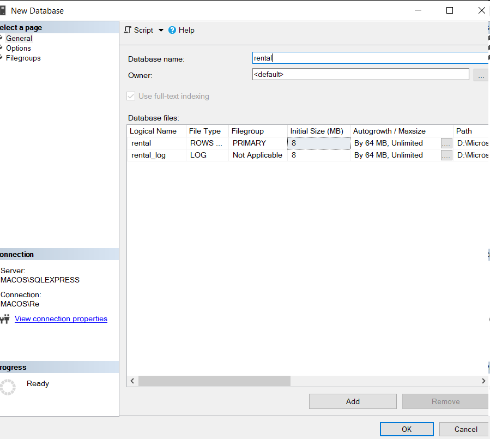Maximize the New Database window

tap(450, 10)
